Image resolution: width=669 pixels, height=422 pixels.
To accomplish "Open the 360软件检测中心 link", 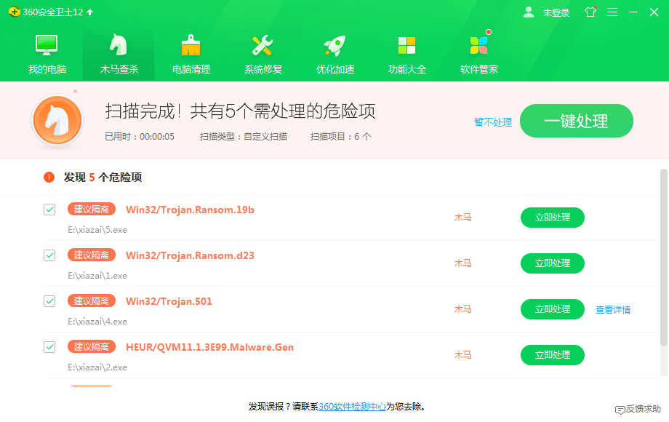I will tap(353, 406).
